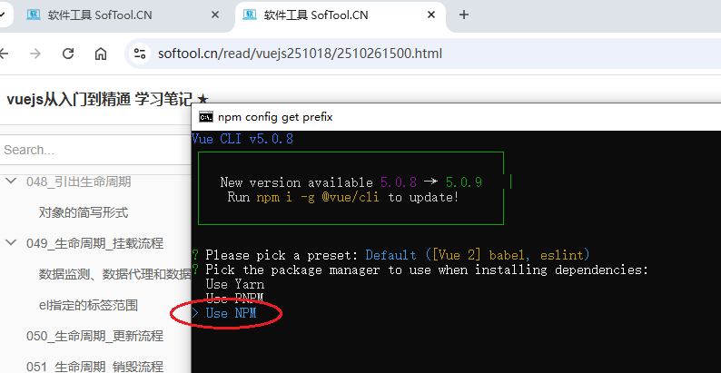
Task: Collapse the 048_引出生命周期 chevron
Action: [11, 182]
